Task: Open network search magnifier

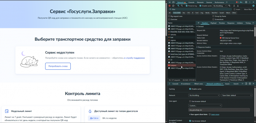Action: [182, 6]
